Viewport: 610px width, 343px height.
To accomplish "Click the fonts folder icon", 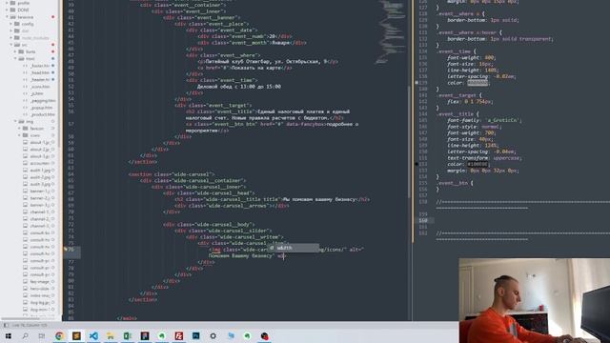I will [21, 51].
